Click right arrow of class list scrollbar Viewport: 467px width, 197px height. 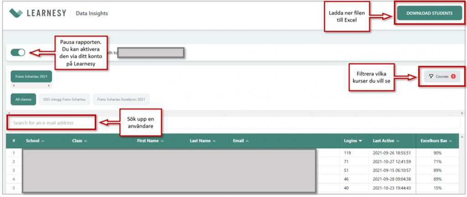point(462,114)
